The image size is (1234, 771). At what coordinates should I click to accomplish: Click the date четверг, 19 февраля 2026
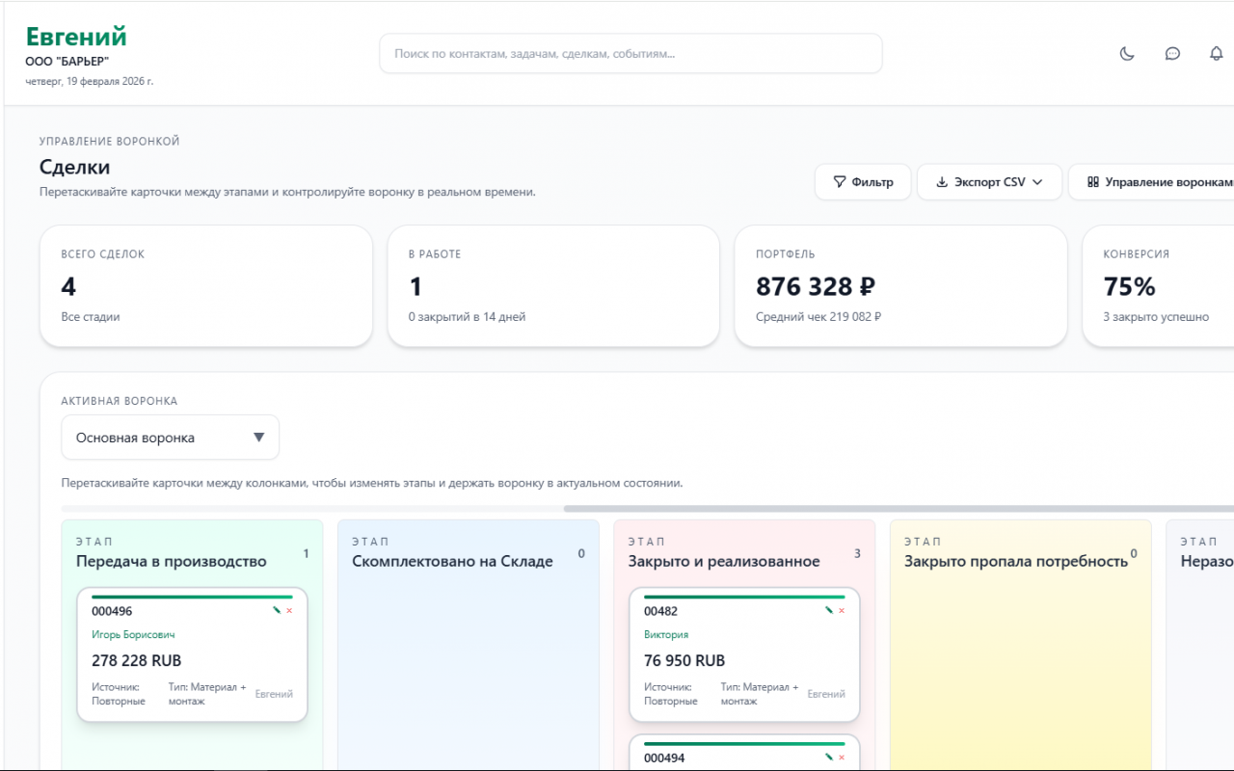point(89,81)
